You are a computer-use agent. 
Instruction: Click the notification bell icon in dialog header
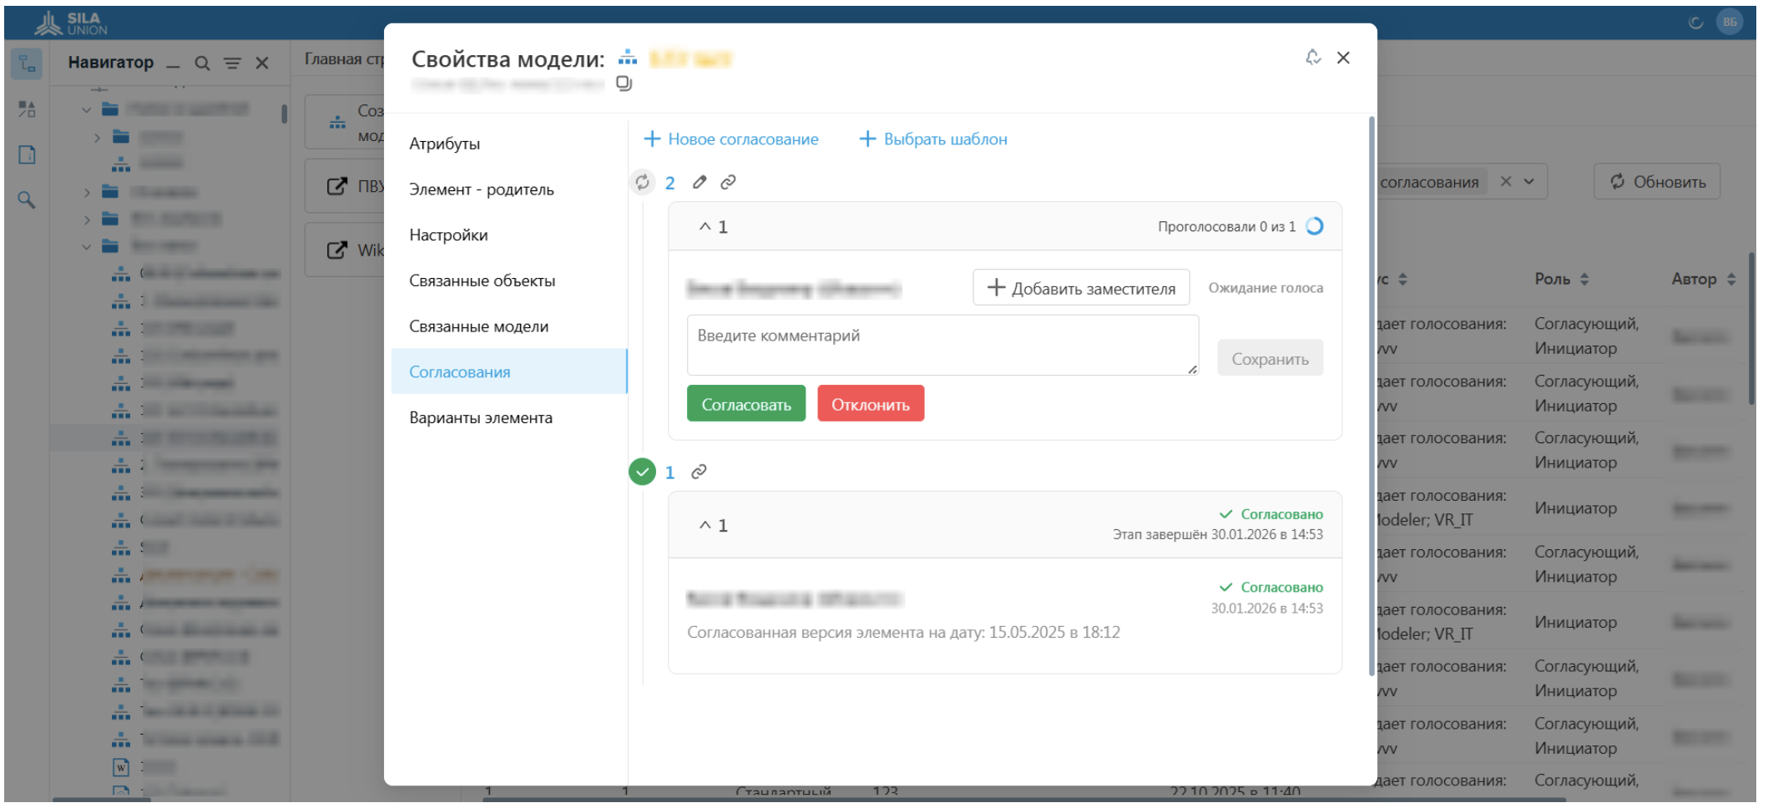pos(1313,57)
